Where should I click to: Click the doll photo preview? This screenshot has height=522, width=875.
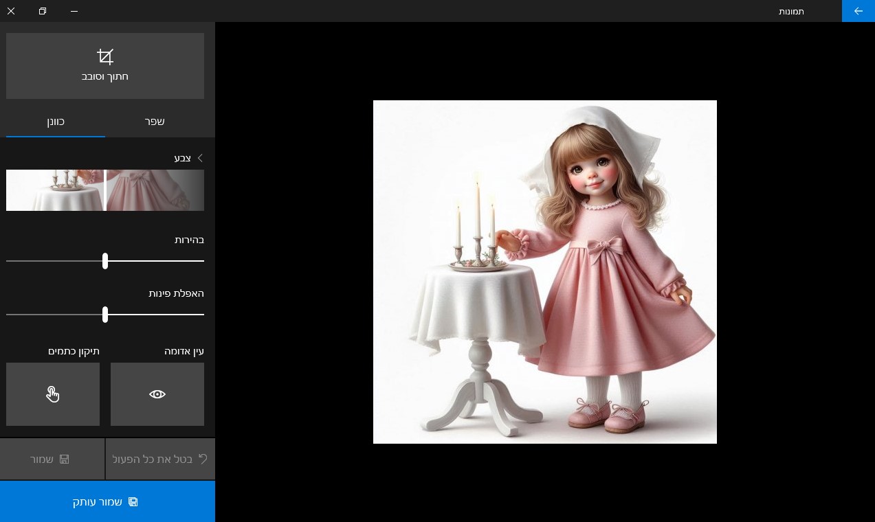tap(545, 272)
